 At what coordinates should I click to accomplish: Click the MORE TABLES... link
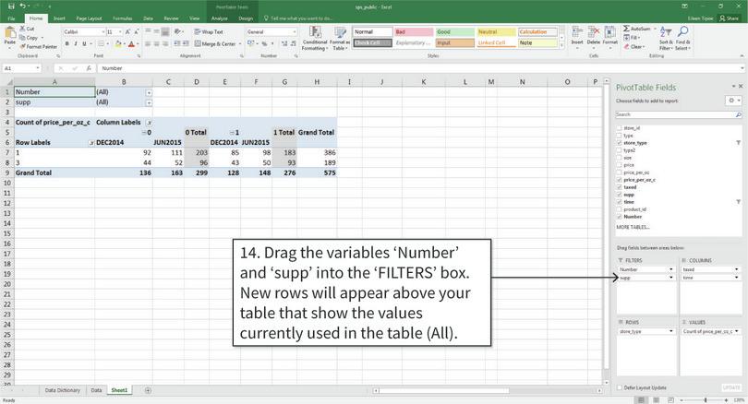pyautogui.click(x=633, y=227)
